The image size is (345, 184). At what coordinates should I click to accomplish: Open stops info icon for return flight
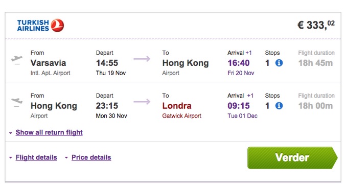pos(279,106)
